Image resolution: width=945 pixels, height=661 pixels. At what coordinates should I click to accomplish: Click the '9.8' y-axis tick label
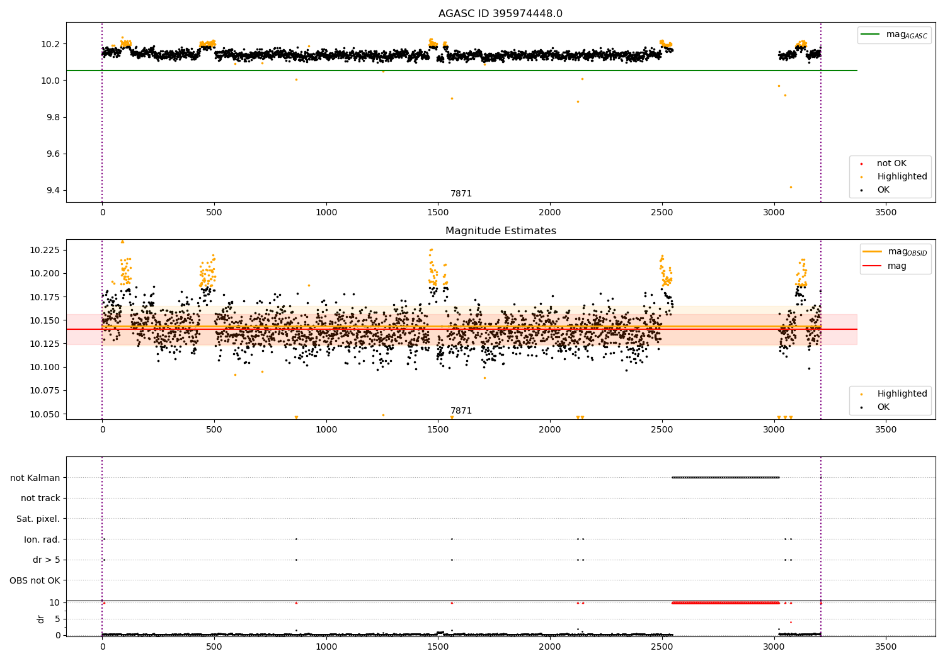(x=52, y=117)
